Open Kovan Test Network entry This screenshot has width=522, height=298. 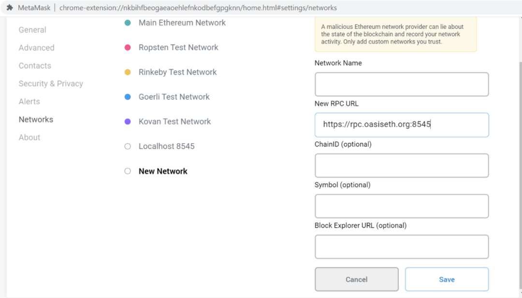(175, 122)
